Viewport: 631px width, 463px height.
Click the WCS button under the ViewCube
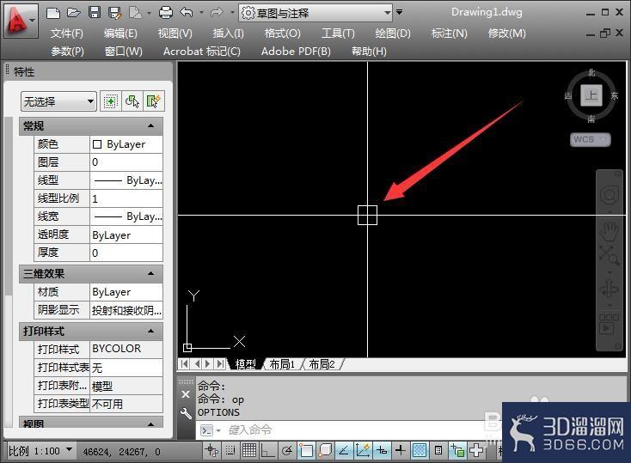point(590,139)
